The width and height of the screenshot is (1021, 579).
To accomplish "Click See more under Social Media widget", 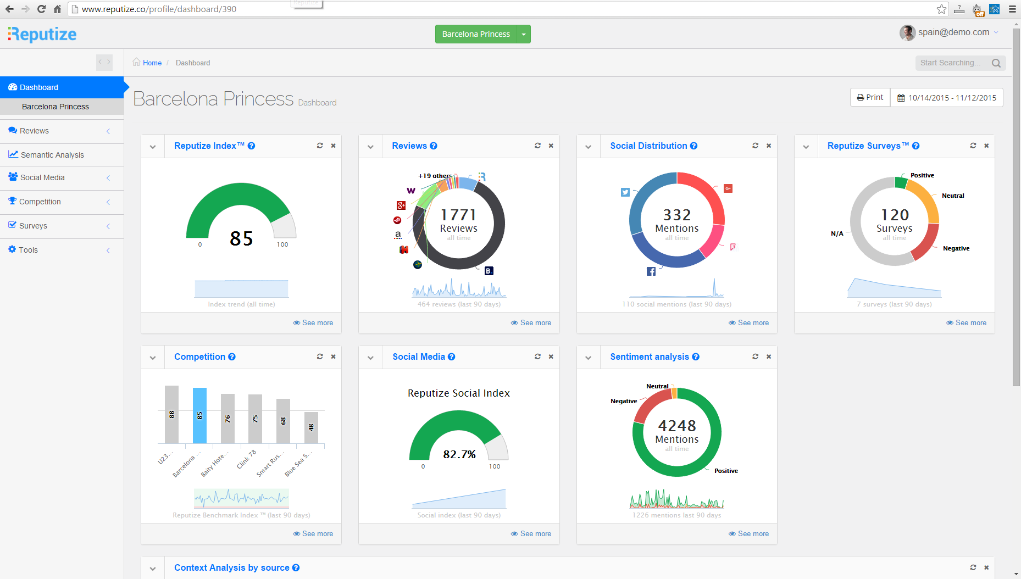I will point(531,533).
